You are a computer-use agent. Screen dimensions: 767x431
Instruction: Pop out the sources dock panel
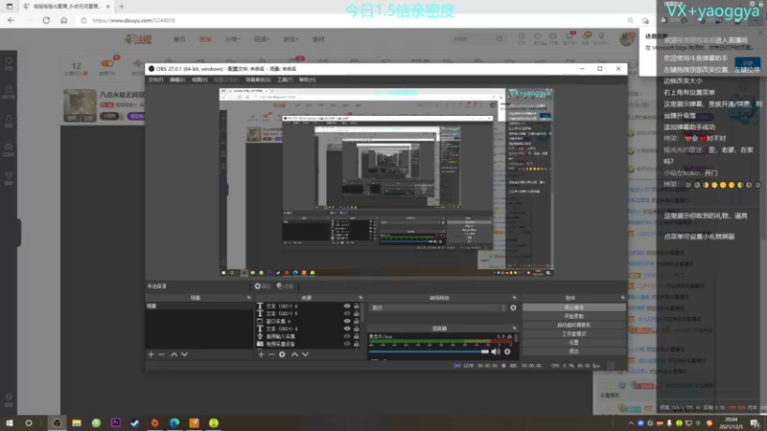click(x=360, y=298)
